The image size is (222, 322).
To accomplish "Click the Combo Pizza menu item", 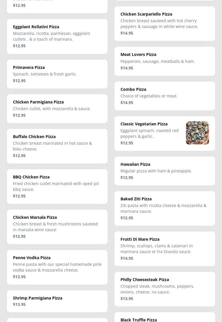I will point(165,96).
